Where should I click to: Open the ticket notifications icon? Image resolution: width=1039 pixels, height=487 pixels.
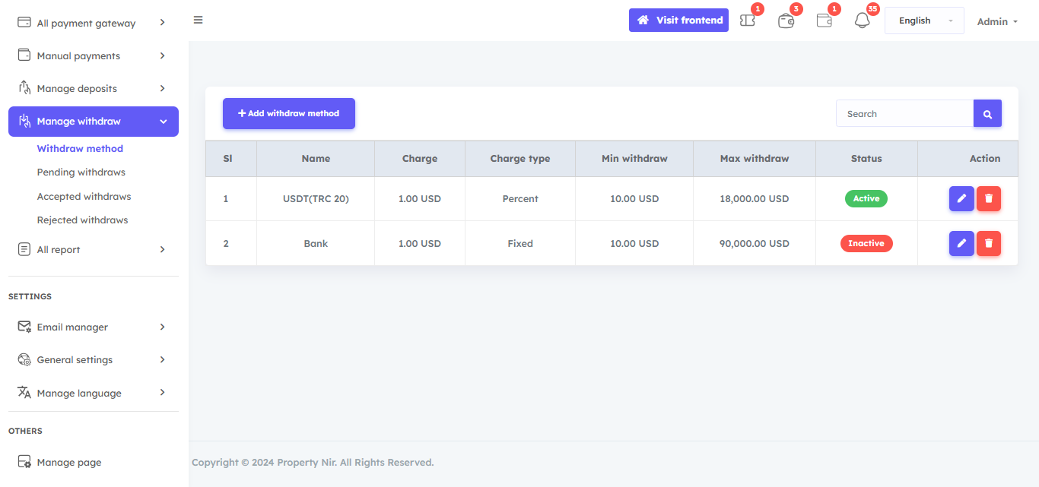pyautogui.click(x=748, y=21)
